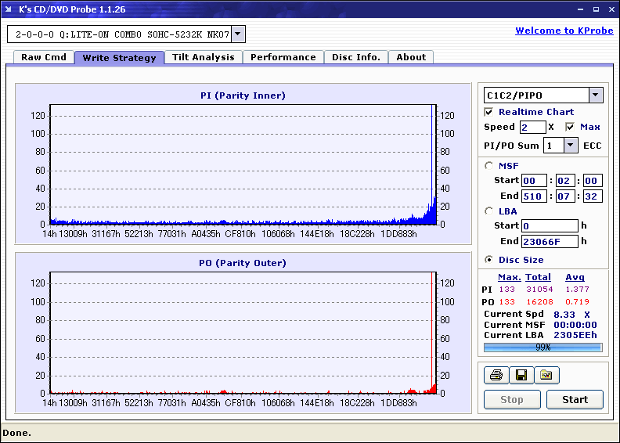The width and height of the screenshot is (620, 443).
Task: Switch to the Raw Cmd tab
Action: (44, 57)
